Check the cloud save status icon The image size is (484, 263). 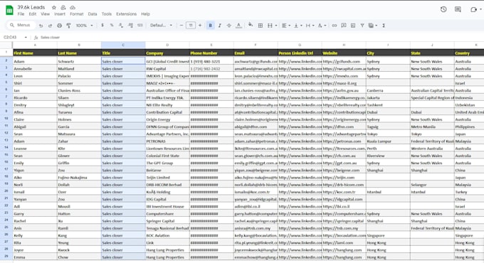[x=73, y=7]
